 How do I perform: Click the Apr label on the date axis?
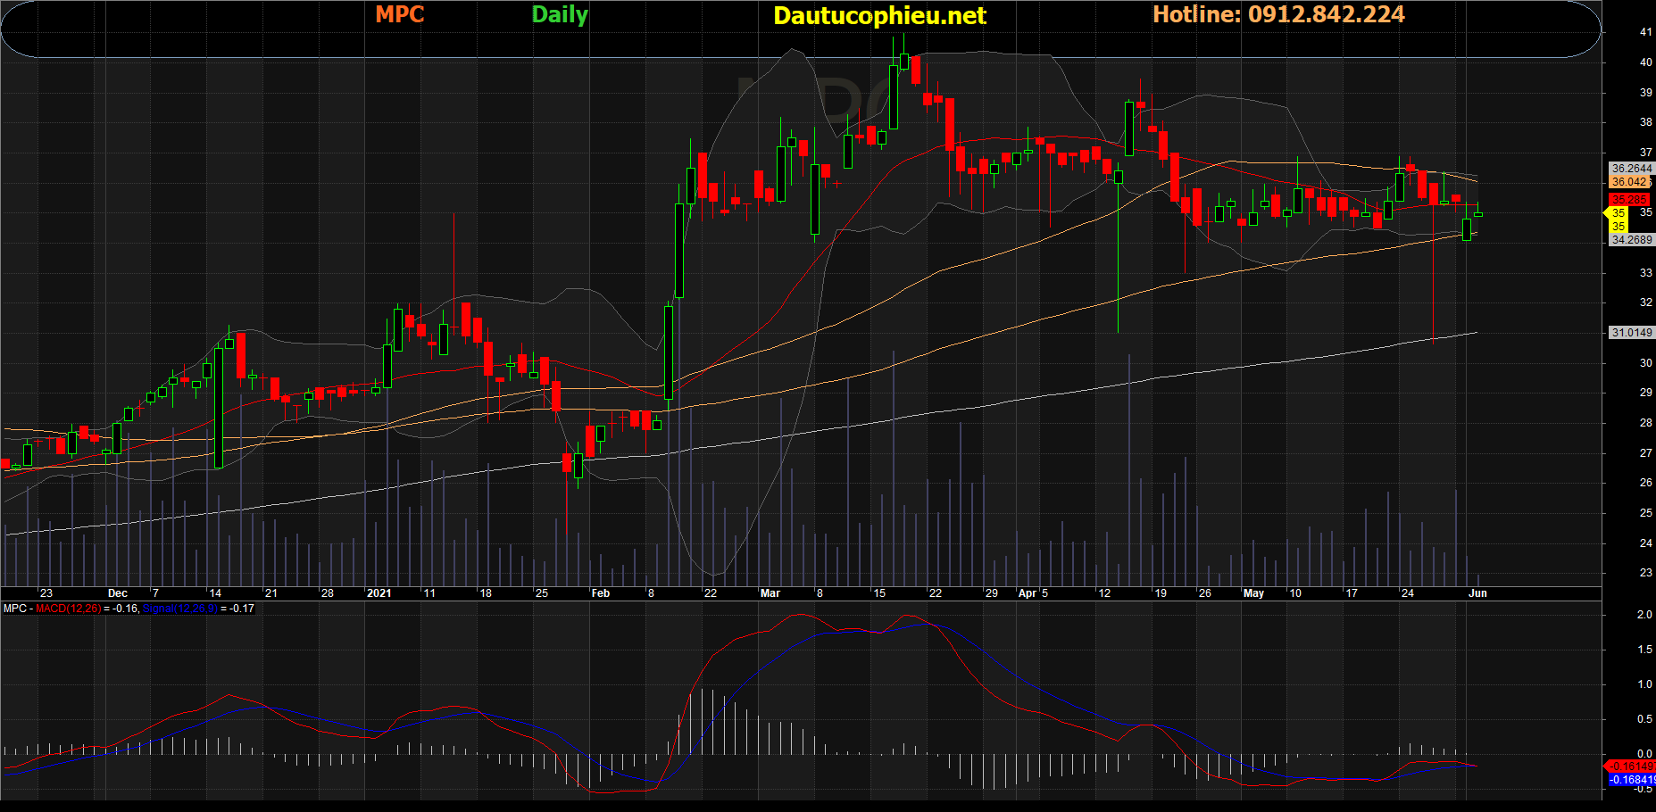1028,593
